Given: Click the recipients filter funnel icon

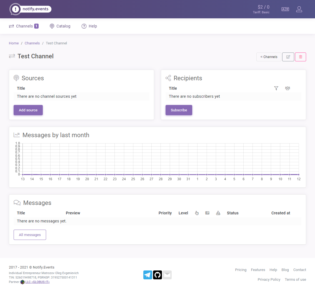Looking at the screenshot, I should [276, 88].
